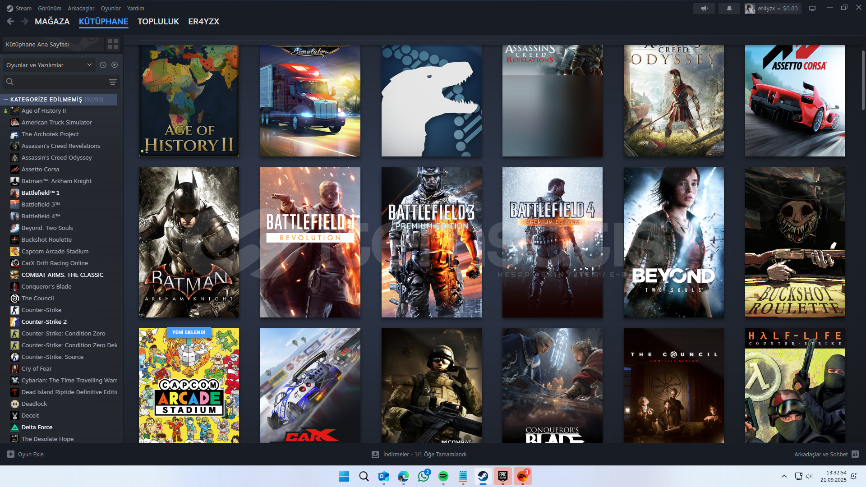The width and height of the screenshot is (866, 487).
Task: Open the Assetto Corsa cover
Action: (x=795, y=101)
